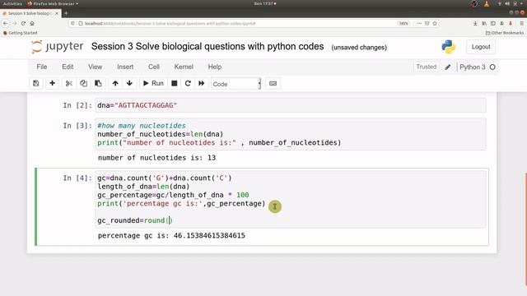The width and height of the screenshot is (527, 296).
Task: Reload the page in Firefox
Action: [x=23, y=24]
